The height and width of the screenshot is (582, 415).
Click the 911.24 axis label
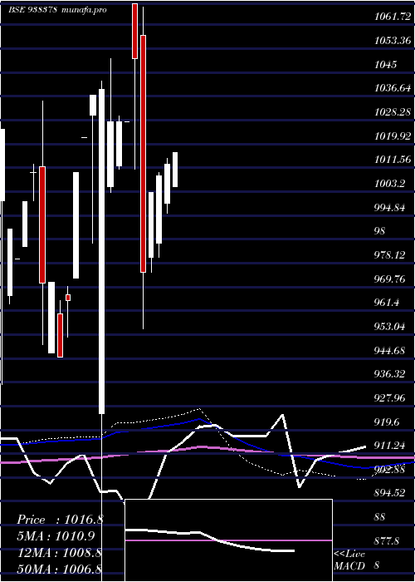click(x=391, y=446)
